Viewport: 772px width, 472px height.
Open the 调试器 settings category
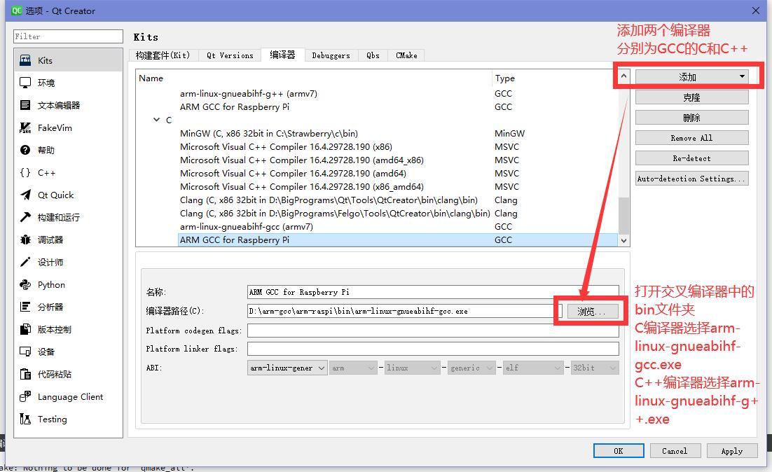pos(68,240)
